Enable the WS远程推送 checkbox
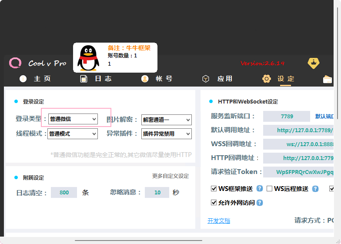341x244 pixels. coord(269,189)
